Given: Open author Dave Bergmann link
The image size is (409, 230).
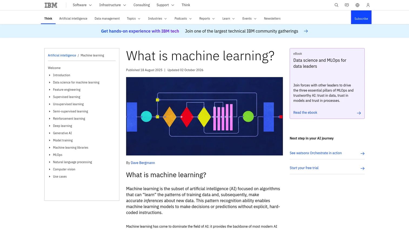Looking at the screenshot, I should (x=143, y=163).
